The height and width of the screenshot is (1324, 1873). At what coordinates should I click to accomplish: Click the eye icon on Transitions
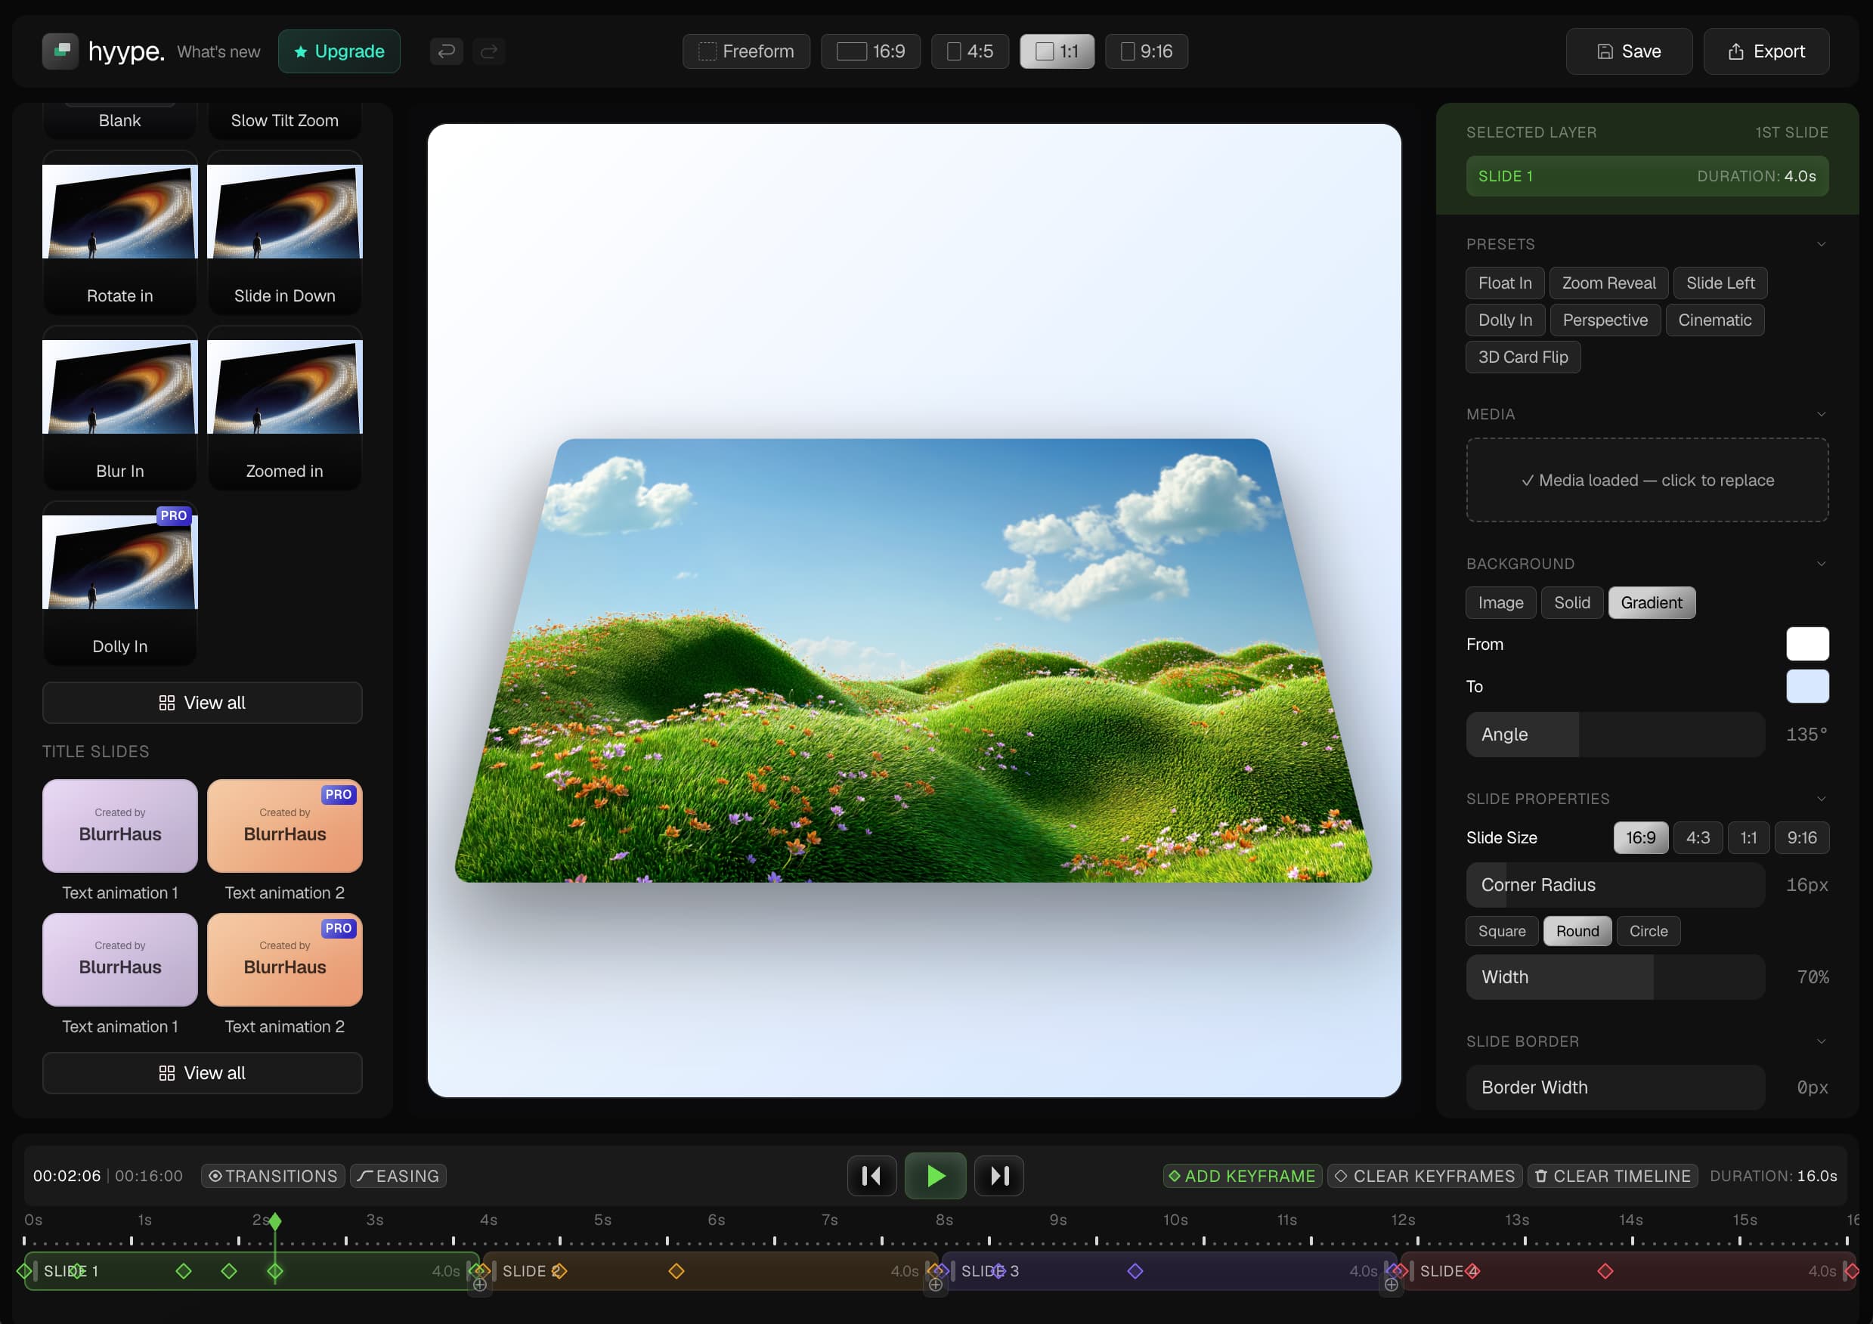215,1176
